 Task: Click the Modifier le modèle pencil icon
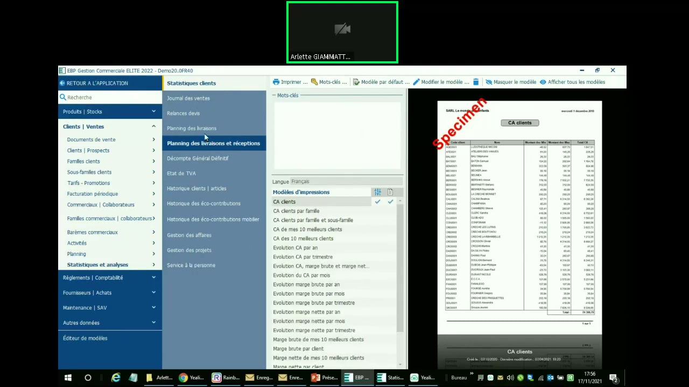[416, 82]
